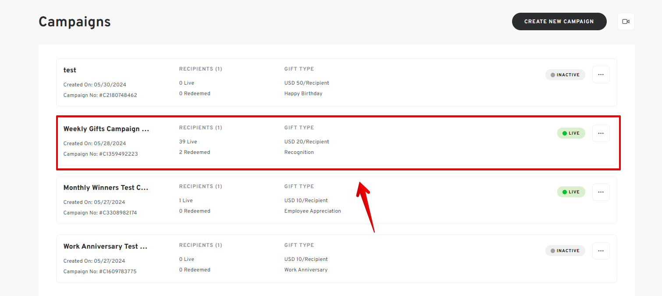Click campaign number #C2180748462

[118, 95]
